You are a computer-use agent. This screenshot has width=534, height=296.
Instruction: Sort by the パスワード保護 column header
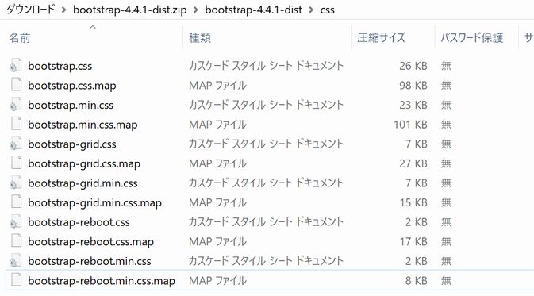[x=471, y=38]
